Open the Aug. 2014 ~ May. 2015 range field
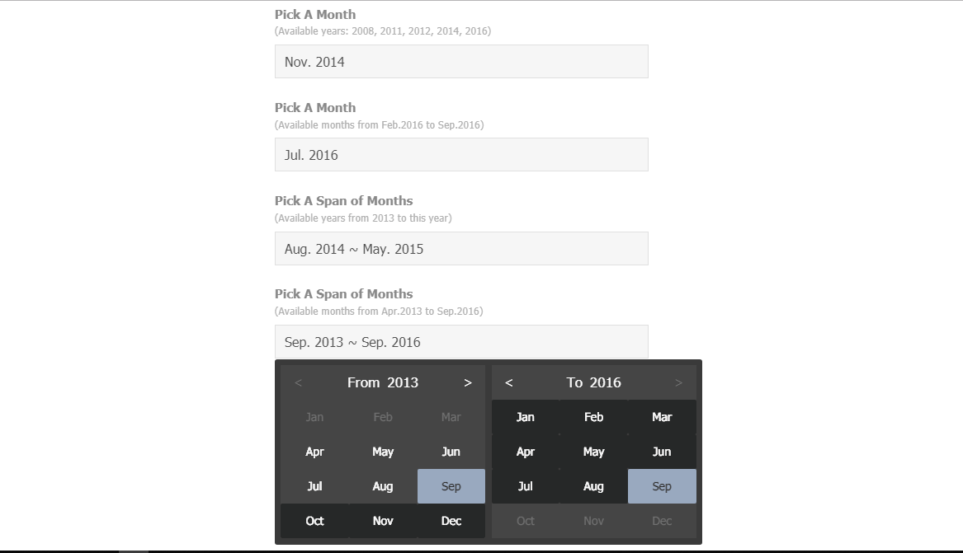The image size is (963, 553). (461, 248)
